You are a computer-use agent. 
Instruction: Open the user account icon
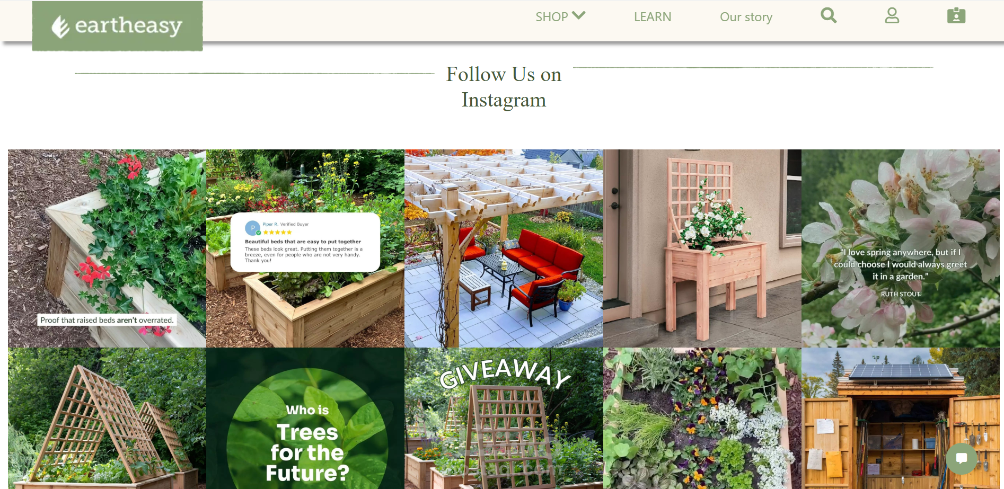tap(892, 16)
